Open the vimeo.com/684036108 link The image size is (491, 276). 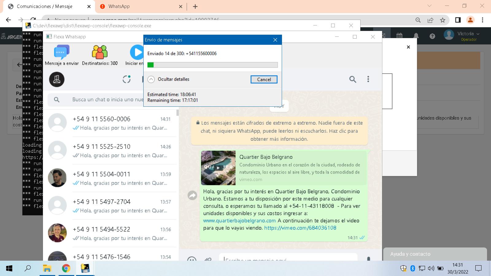coord(300,228)
